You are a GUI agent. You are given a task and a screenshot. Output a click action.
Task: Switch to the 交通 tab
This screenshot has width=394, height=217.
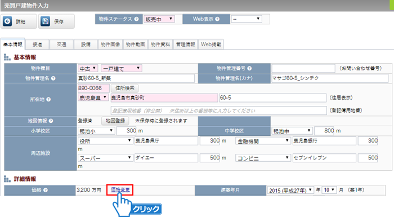pyautogui.click(x=61, y=45)
